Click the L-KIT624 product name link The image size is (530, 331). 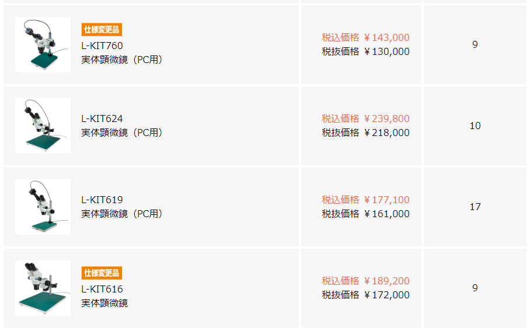tap(102, 119)
